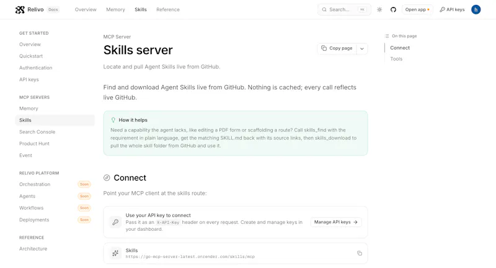Open Product Hunt in the sidebar
496x268 pixels.
pyautogui.click(x=34, y=144)
